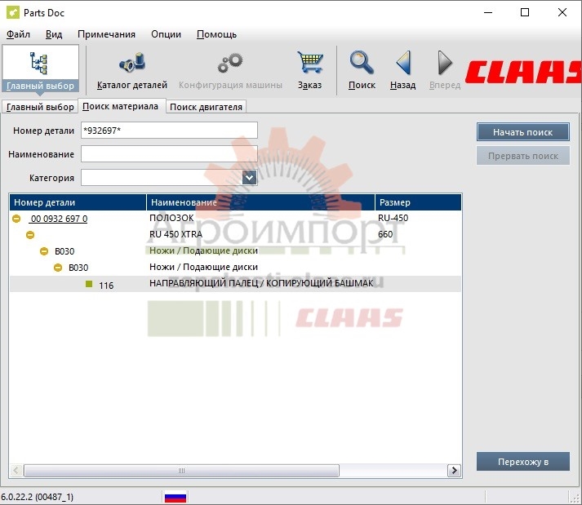Collapse the nested second B030 tree node
The height and width of the screenshot is (505, 582).
click(x=57, y=268)
